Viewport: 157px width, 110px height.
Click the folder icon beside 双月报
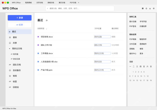pyautogui.click(x=12, y=54)
